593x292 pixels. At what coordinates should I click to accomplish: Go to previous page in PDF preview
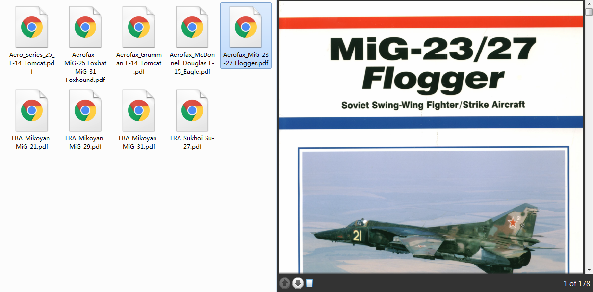pos(284,283)
